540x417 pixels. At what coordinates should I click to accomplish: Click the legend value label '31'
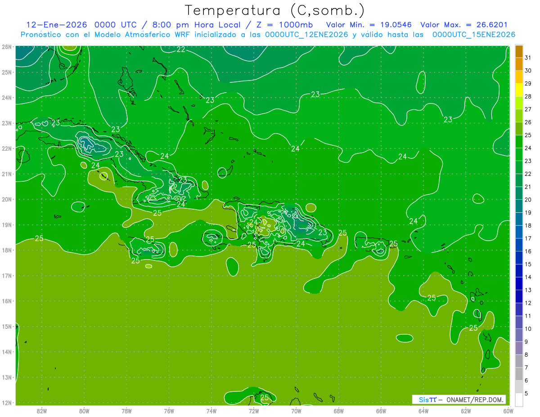pyautogui.click(x=528, y=58)
